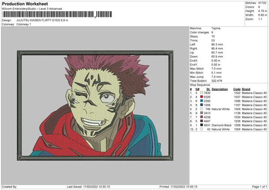The width and height of the screenshot is (269, 190).
Task: Click the 'N#' column header
Action: (x=197, y=89)
